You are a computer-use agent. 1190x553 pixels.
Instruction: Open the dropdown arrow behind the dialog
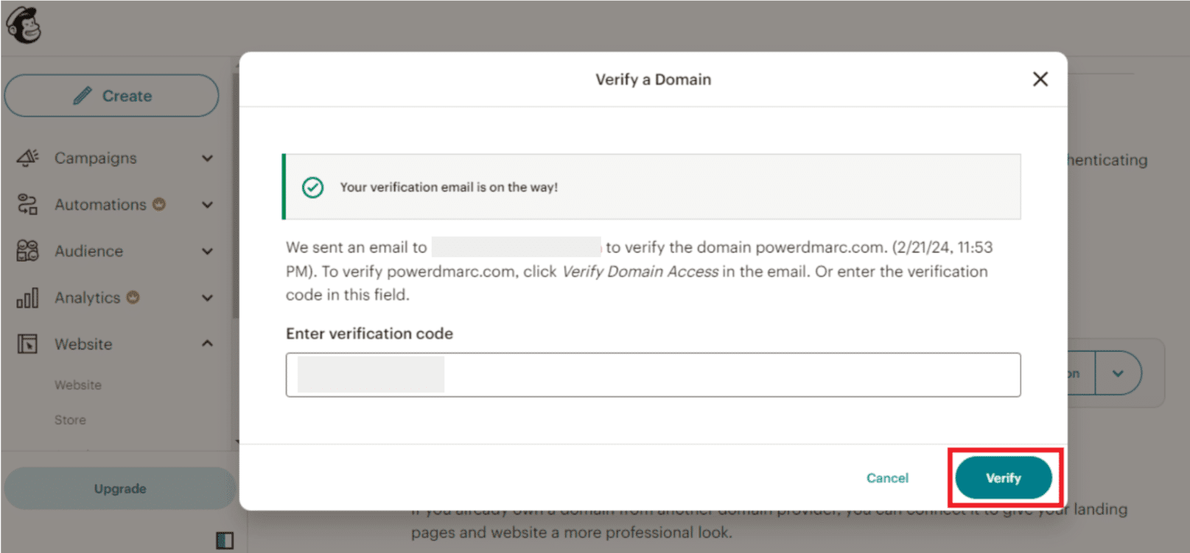click(1118, 373)
